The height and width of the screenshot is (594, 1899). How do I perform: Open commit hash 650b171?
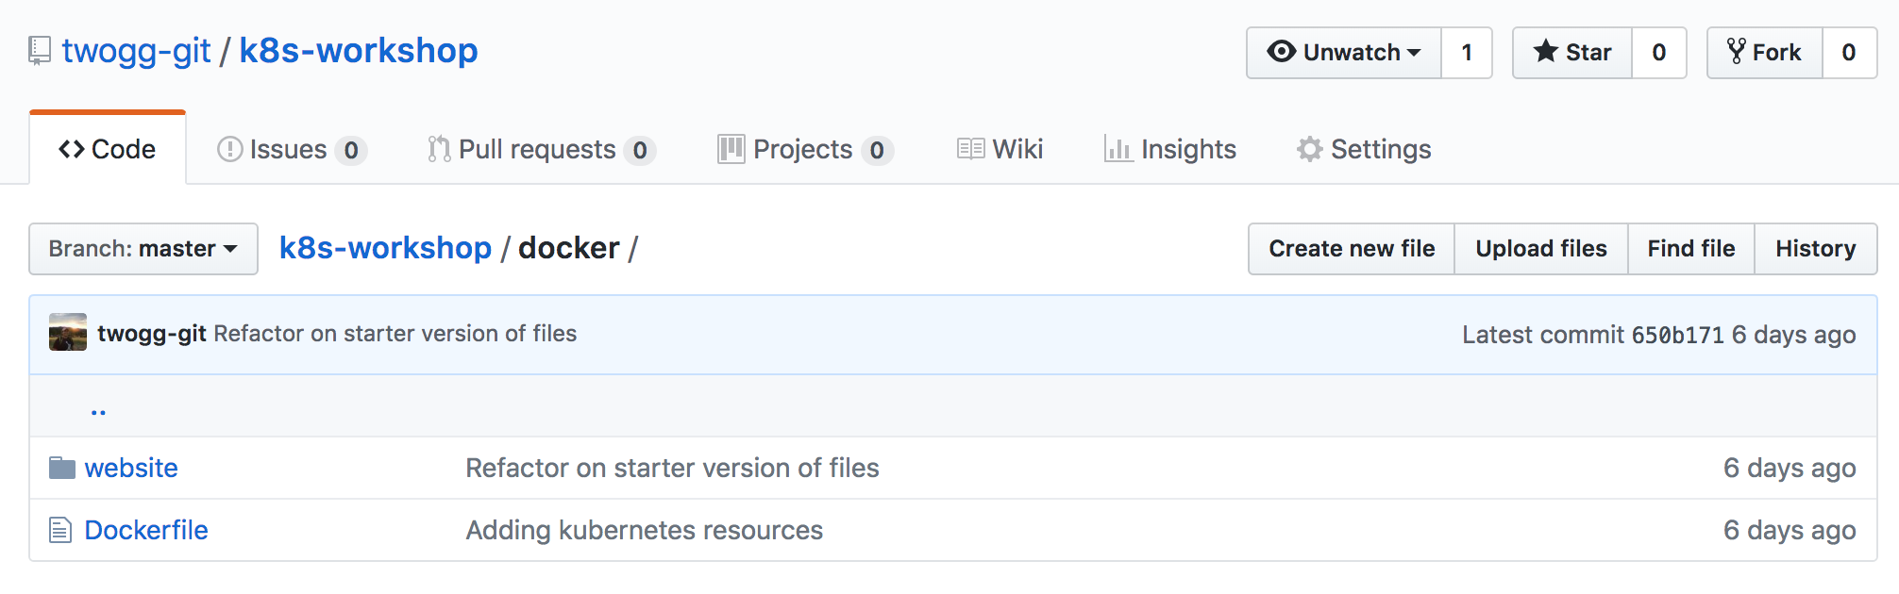click(x=1677, y=335)
